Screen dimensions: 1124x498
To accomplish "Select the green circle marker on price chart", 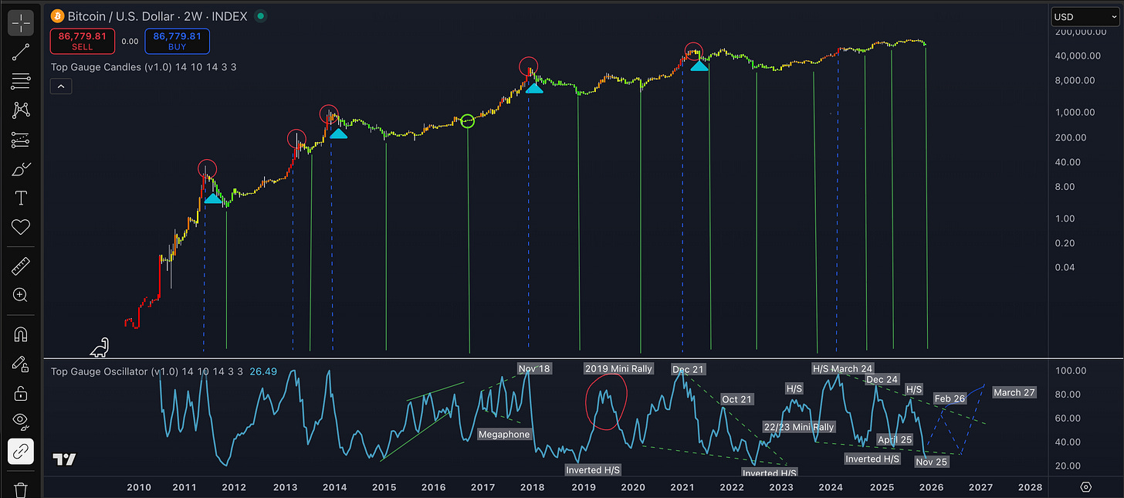I will [467, 120].
